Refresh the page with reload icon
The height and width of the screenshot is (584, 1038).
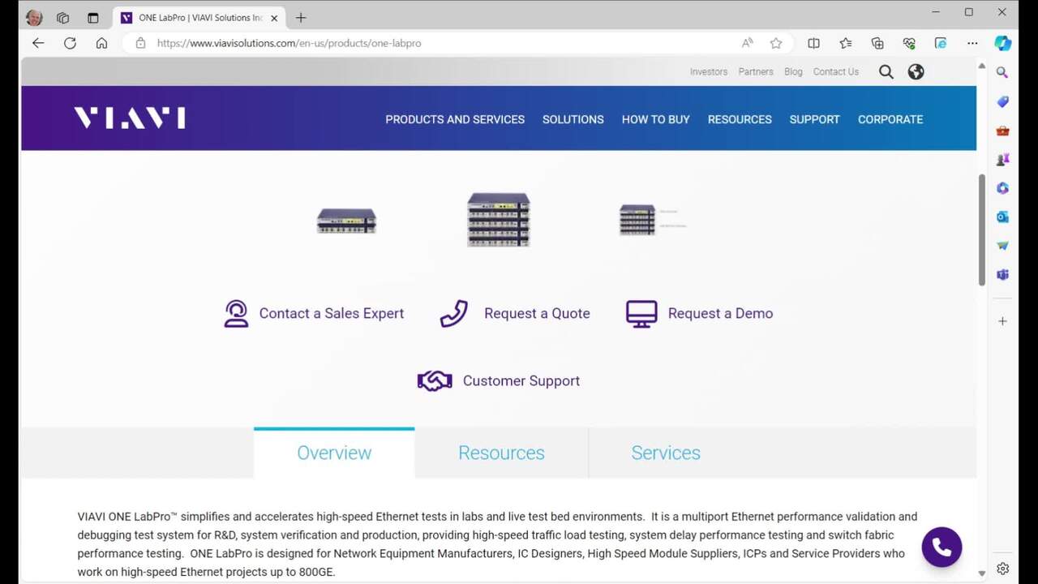pos(70,43)
